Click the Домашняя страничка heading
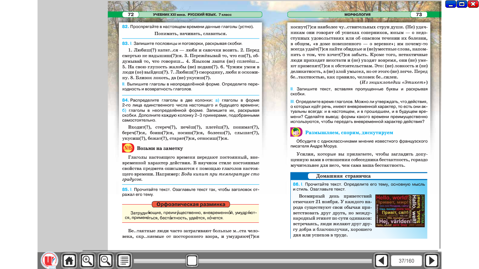Image resolution: width=479 pixels, height=269 pixels. click(x=343, y=176)
